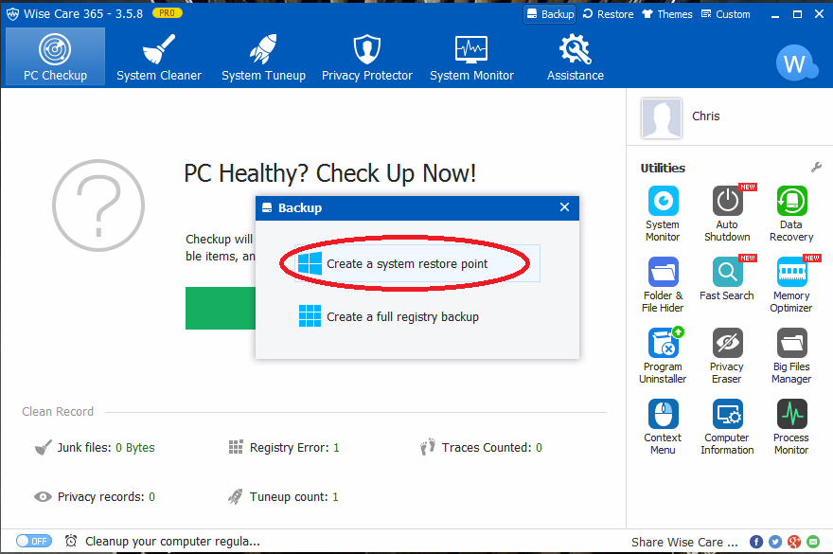
Task: Launch the Auto Shutdown utility
Action: point(727,202)
